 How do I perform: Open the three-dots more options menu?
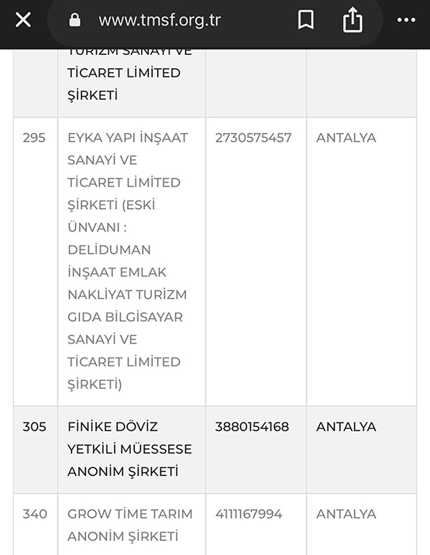pos(406,20)
